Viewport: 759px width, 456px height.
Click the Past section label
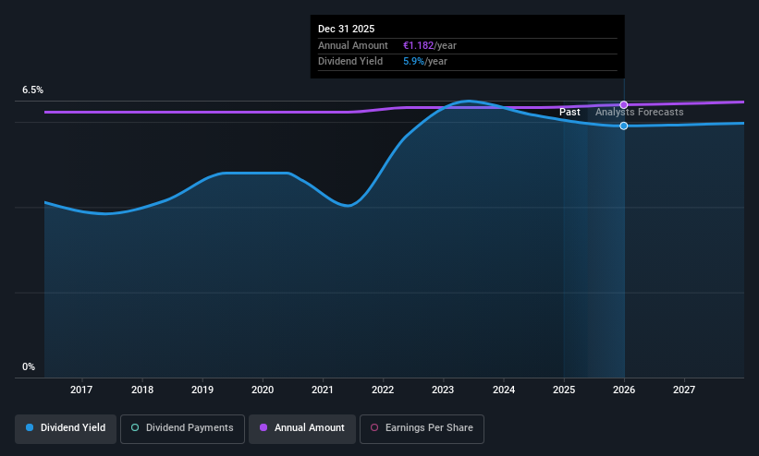click(569, 113)
